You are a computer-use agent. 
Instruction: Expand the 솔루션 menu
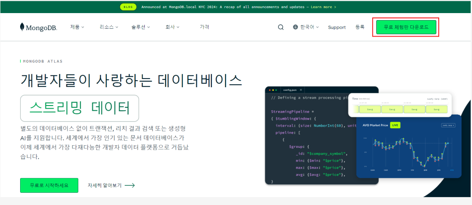tap(140, 27)
